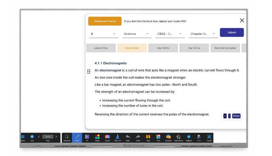Switch to the Real Life Examples tab
The image size is (272, 156).
pyautogui.click(x=225, y=48)
